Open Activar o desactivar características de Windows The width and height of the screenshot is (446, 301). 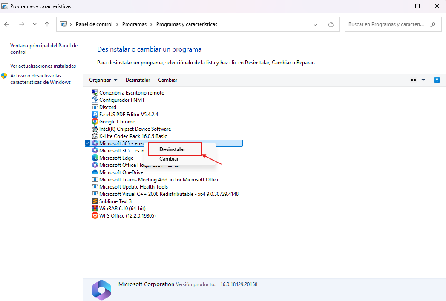[x=40, y=79]
